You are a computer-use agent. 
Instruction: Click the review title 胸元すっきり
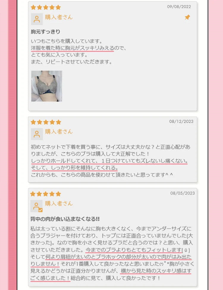[45, 31]
